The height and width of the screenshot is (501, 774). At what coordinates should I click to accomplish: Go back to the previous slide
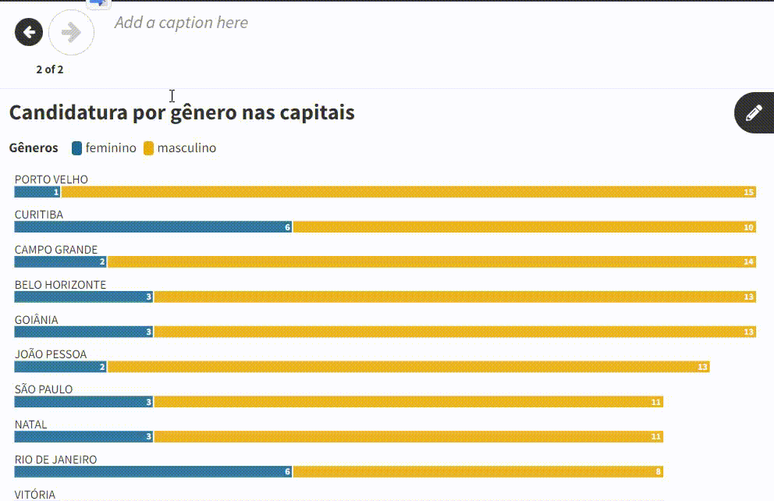(29, 32)
